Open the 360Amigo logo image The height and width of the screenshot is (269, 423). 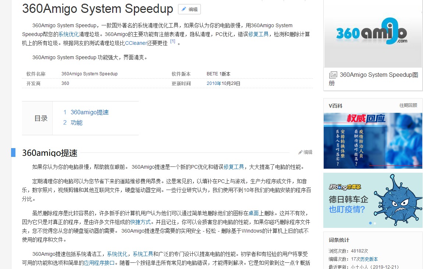click(373, 34)
